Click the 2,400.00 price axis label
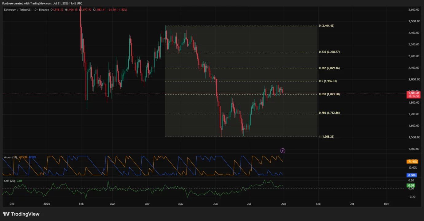 click(414, 33)
